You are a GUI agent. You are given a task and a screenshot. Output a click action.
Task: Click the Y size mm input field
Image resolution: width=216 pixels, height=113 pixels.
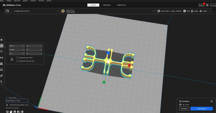pyautogui.click(x=17, y=50)
